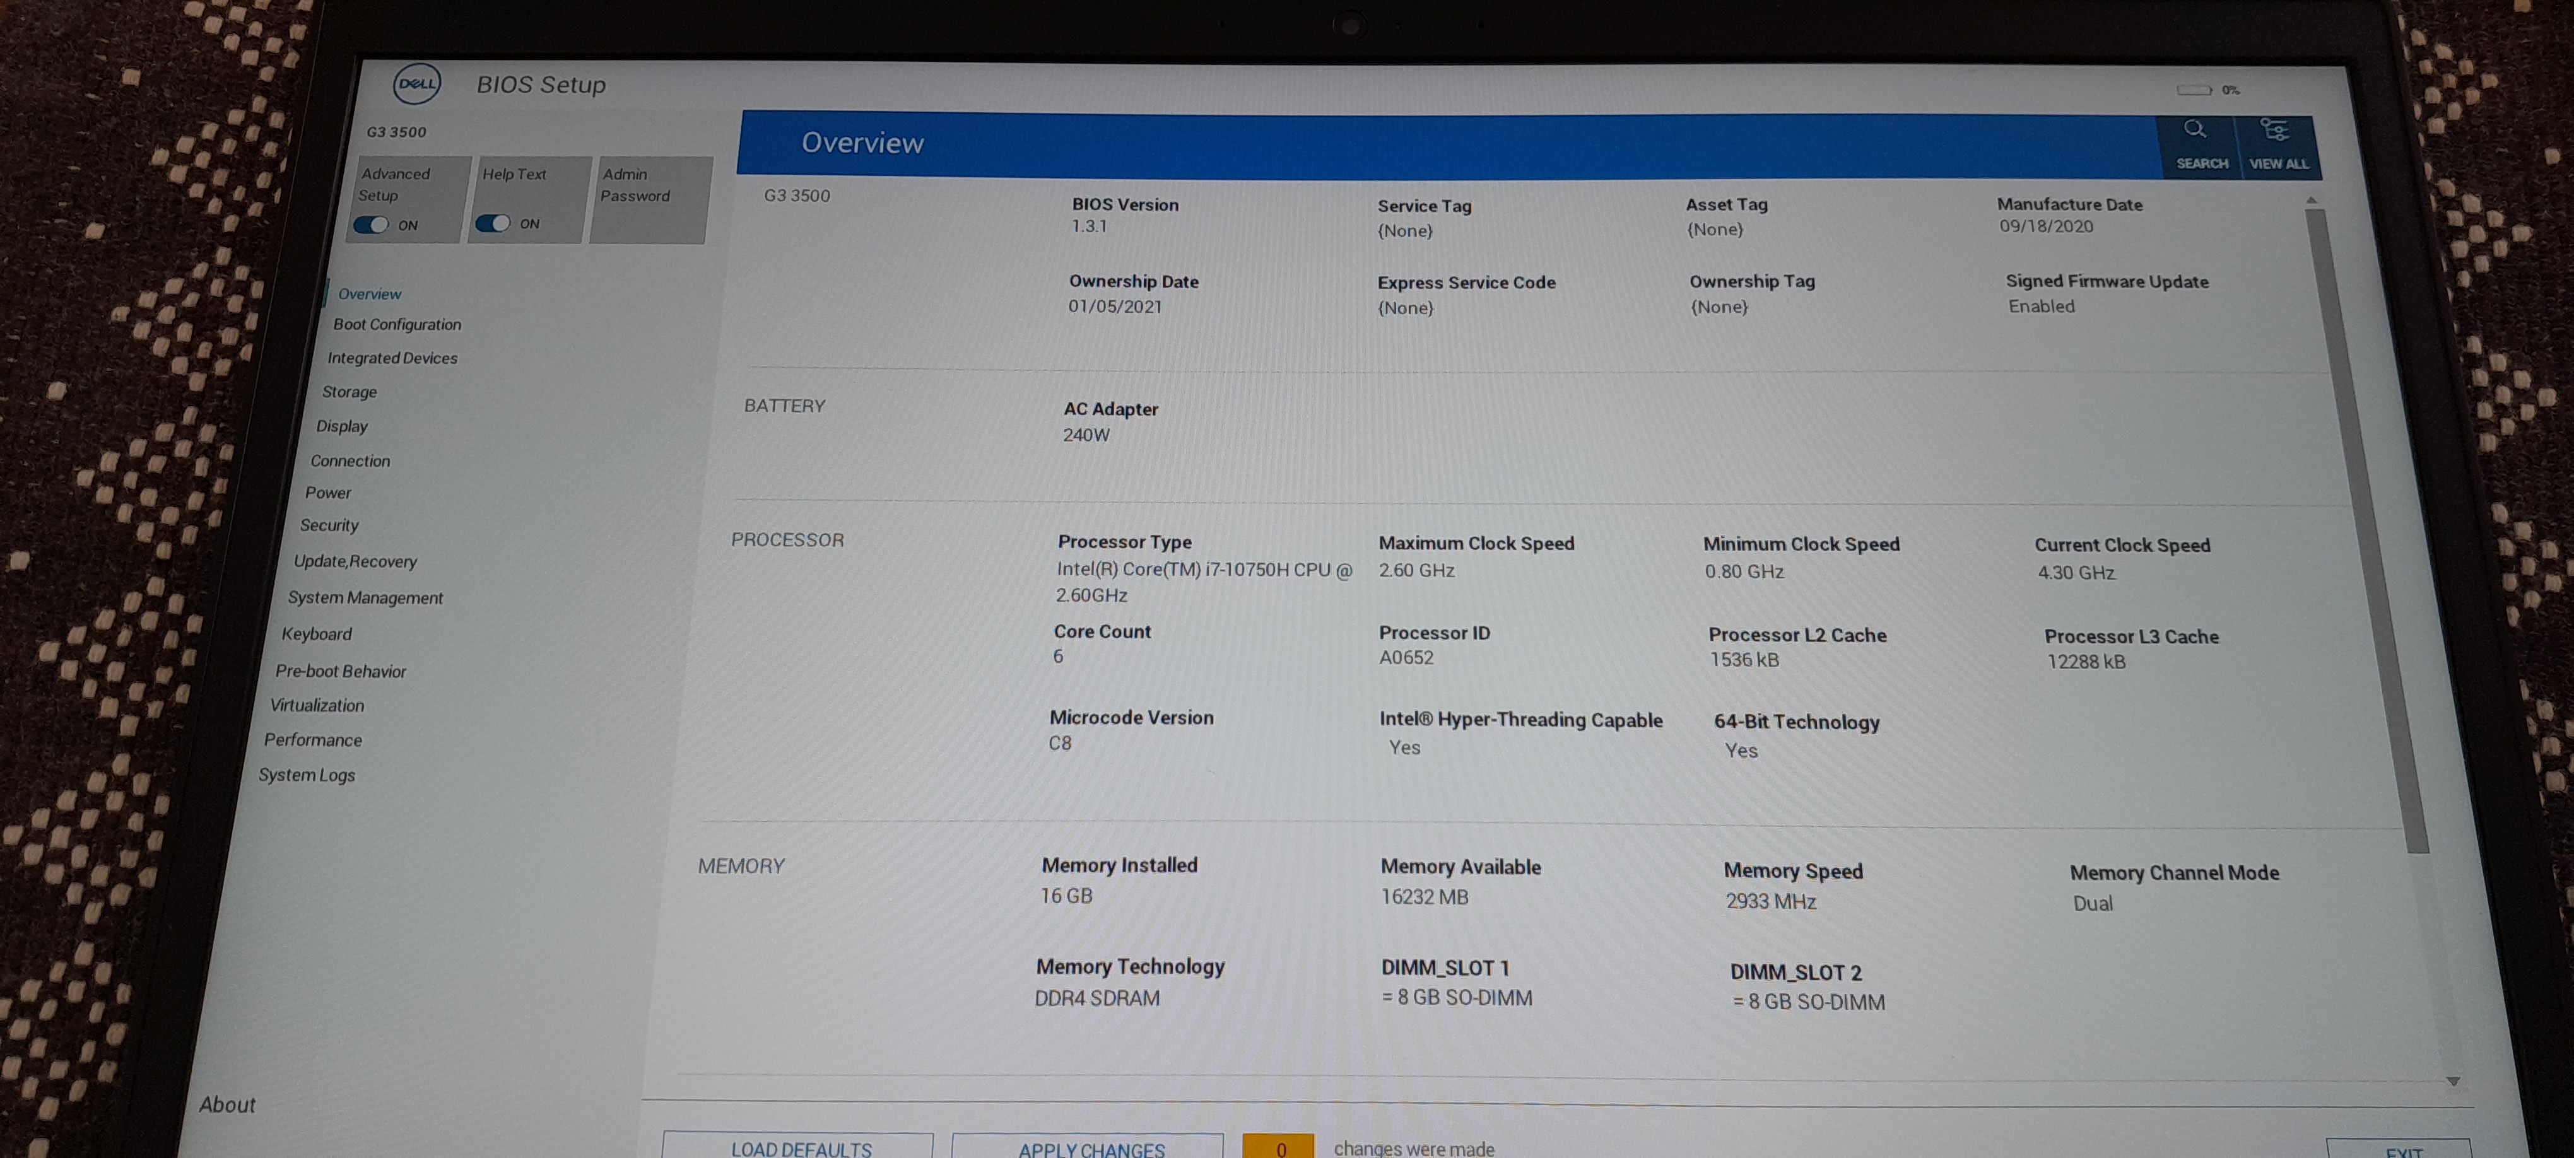Toggle the Advanced Setup switch
The width and height of the screenshot is (2574, 1158).
point(372,225)
